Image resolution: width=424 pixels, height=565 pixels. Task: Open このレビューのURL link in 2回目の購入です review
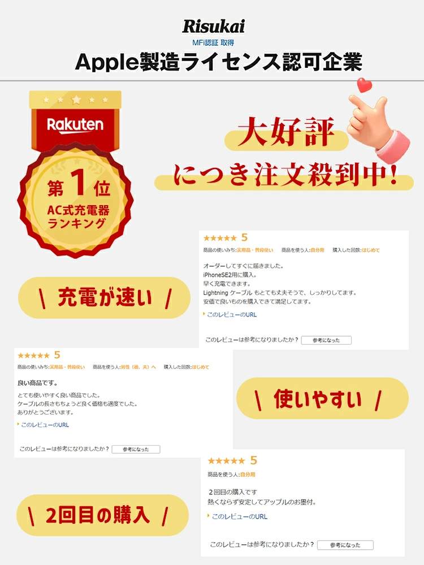click(x=239, y=517)
